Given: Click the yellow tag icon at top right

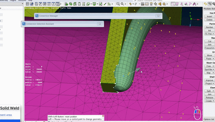Looking at the screenshot, I should coord(205,4).
